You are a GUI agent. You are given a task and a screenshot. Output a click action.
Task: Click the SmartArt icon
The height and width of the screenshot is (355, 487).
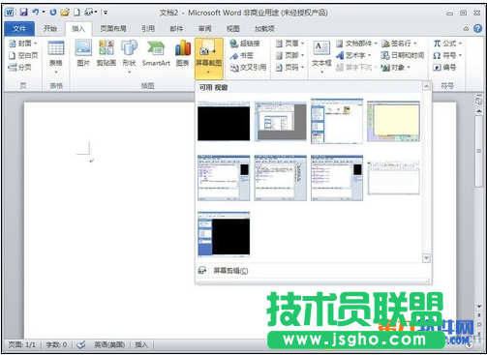(x=156, y=53)
